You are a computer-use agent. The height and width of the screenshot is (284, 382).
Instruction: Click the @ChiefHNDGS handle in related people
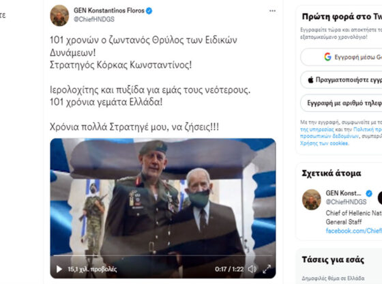click(346, 202)
